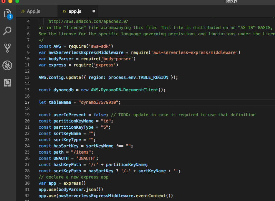This screenshot has height=201, width=275.
Task: Click the TODO comment on line 19
Action: point(183,115)
